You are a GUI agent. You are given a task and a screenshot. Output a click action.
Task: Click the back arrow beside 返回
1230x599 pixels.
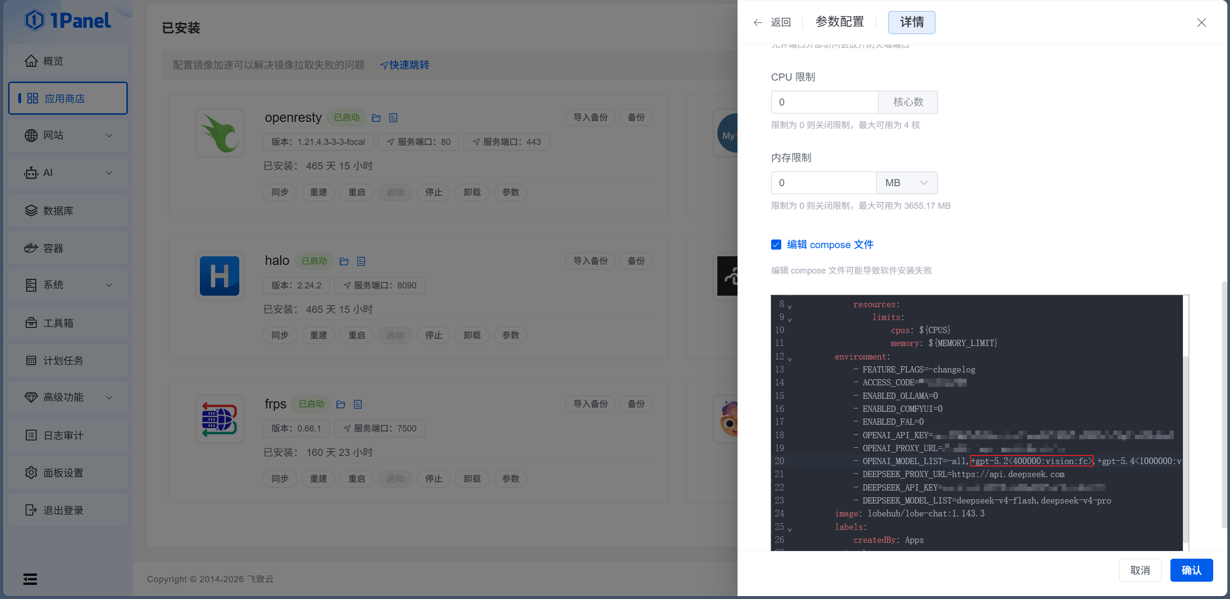coord(758,23)
